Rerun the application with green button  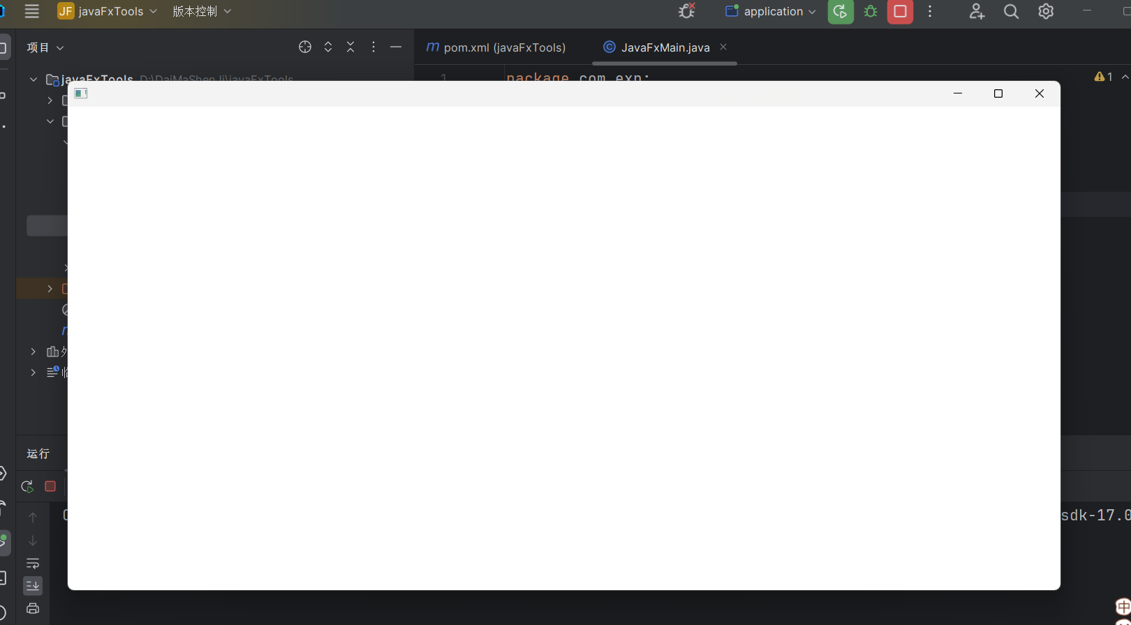click(841, 12)
